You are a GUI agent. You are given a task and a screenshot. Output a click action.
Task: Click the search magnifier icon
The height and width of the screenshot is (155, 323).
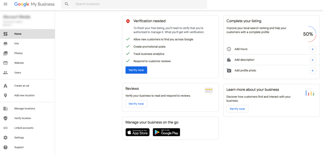(67, 4)
